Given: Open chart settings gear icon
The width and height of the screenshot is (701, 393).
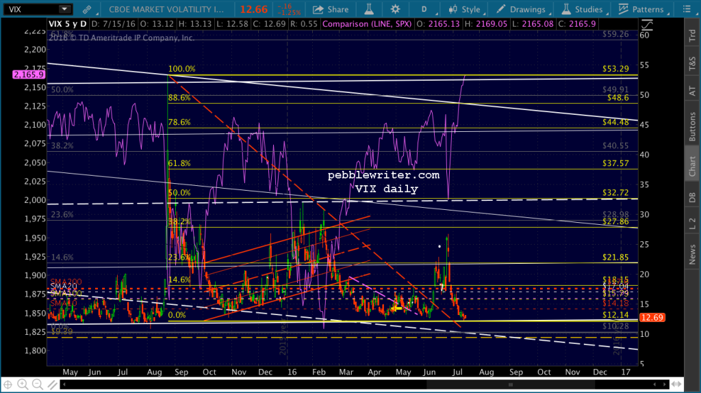Looking at the screenshot, I should (395, 9).
